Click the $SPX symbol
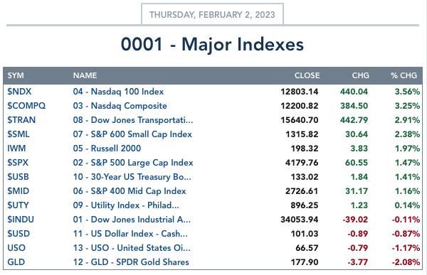The height and width of the screenshot is (275, 427). tap(18, 163)
